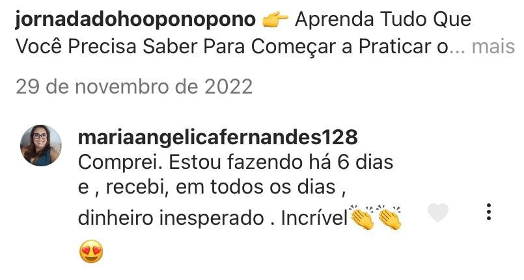Click the word 'Incrível' in comment
Viewport: 524px width, 280px height.
tap(314, 218)
